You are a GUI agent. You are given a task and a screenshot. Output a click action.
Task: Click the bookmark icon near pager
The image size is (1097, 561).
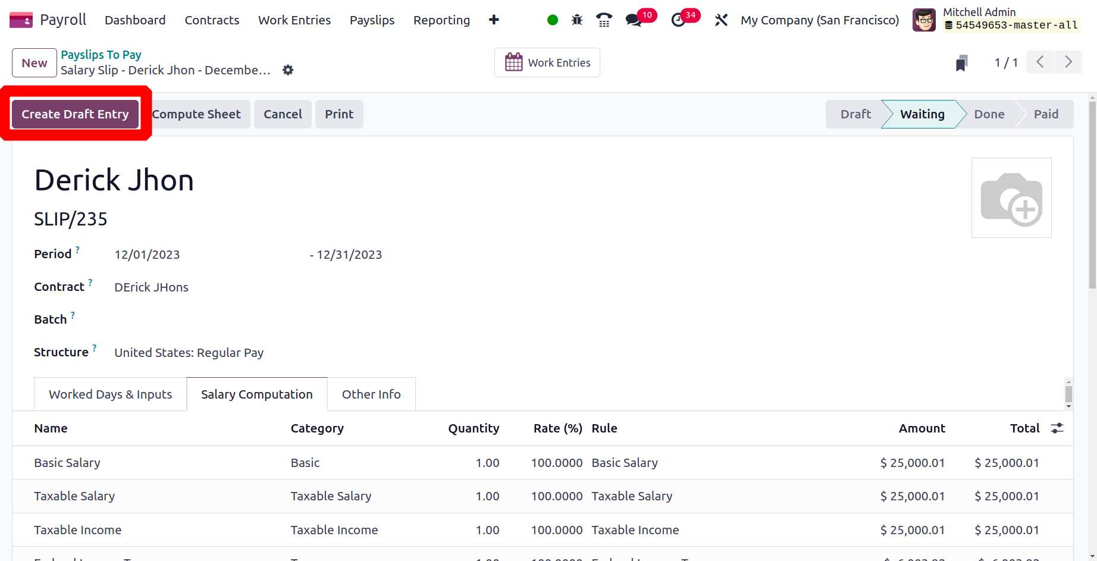click(x=961, y=62)
